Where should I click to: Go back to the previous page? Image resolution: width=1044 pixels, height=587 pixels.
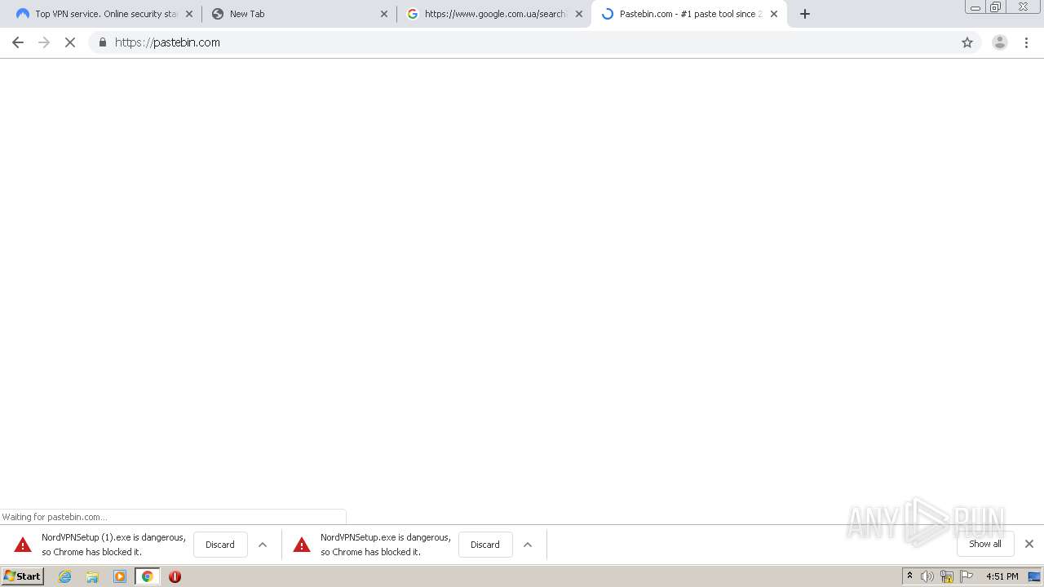coord(18,42)
